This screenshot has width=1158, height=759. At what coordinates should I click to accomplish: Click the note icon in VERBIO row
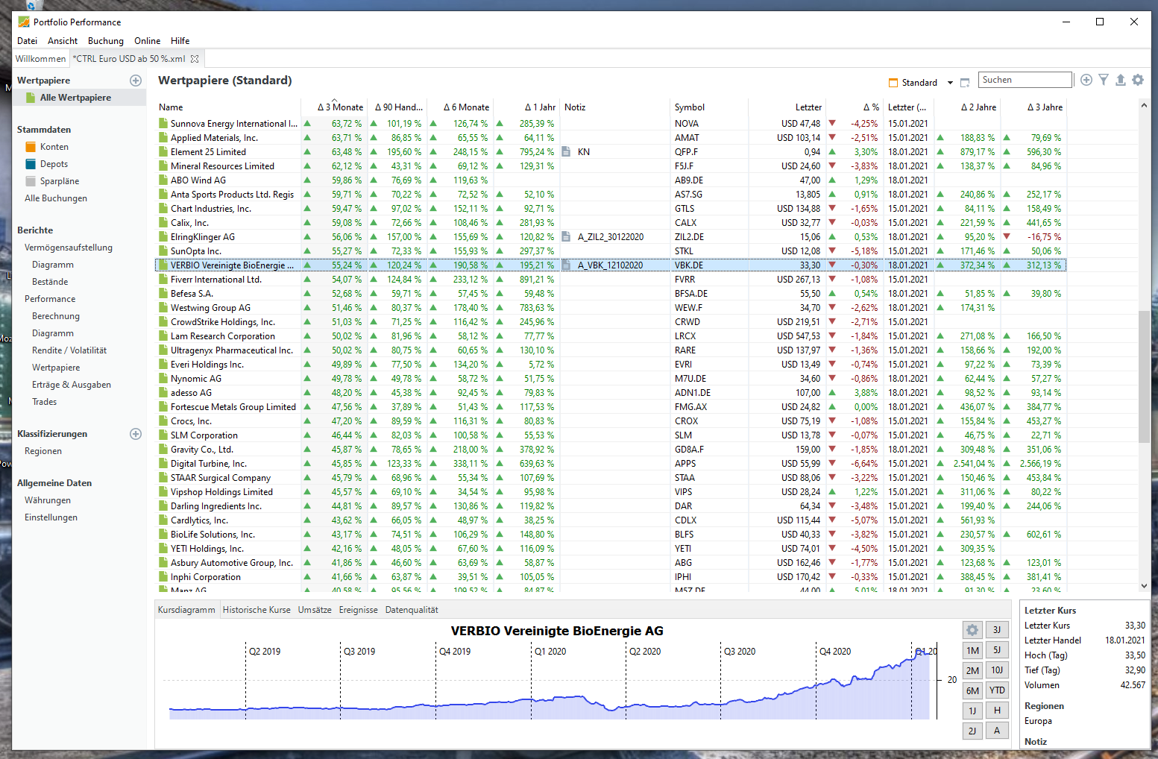[566, 265]
